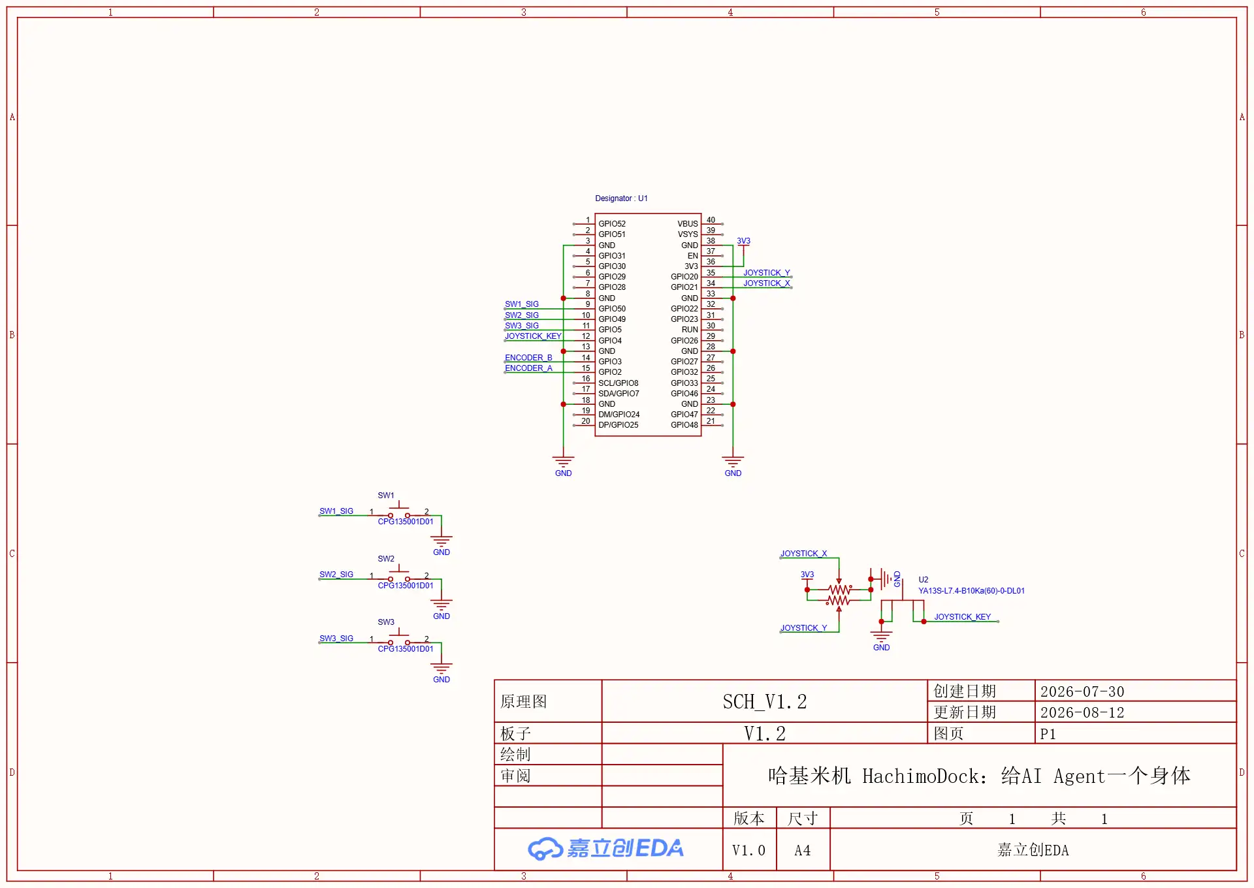Click the sheet size value A4
This screenshot has width=1254, height=888.
[803, 851]
